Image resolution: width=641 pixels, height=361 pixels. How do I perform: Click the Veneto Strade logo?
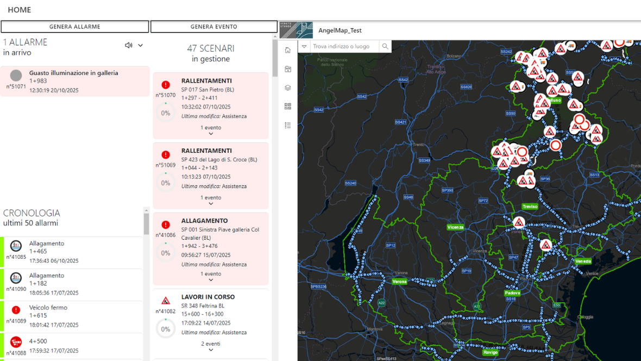(297, 30)
